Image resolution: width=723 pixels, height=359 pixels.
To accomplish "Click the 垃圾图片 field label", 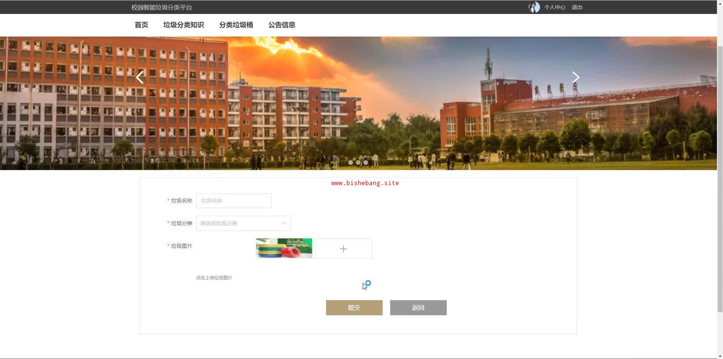I will tap(182, 246).
